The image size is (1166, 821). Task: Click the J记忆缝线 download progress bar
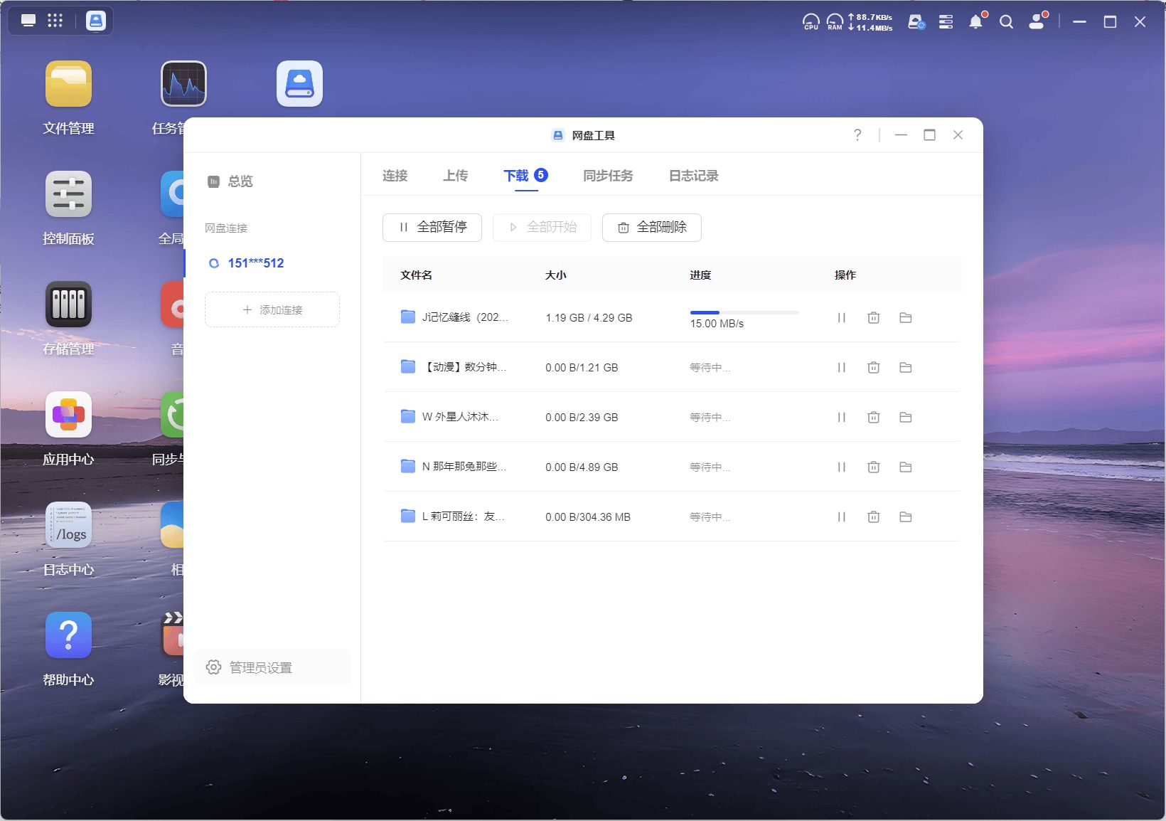tap(744, 312)
